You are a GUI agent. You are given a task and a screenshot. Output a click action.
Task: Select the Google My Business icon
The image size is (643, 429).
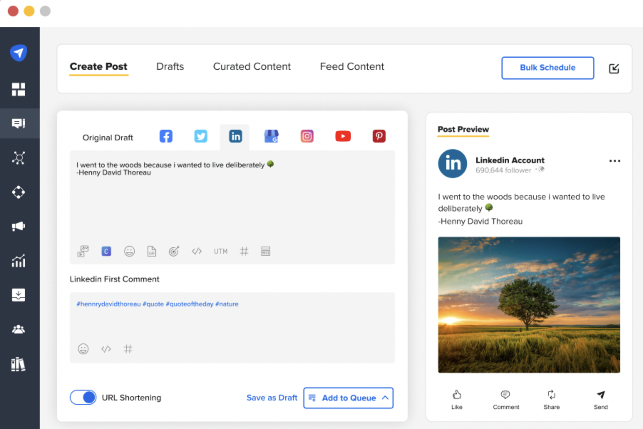(271, 136)
